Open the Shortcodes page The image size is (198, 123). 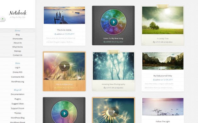click(x=18, y=39)
